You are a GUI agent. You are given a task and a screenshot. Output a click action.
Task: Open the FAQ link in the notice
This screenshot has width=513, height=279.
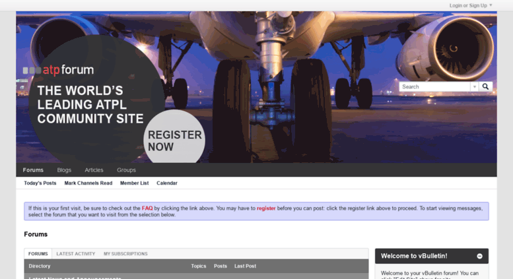(x=147, y=208)
